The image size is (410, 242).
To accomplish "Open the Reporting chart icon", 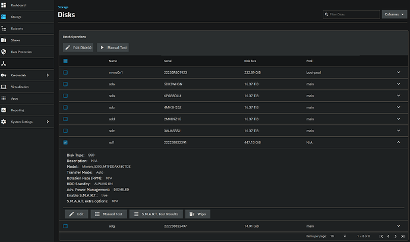I will pos(4,110).
